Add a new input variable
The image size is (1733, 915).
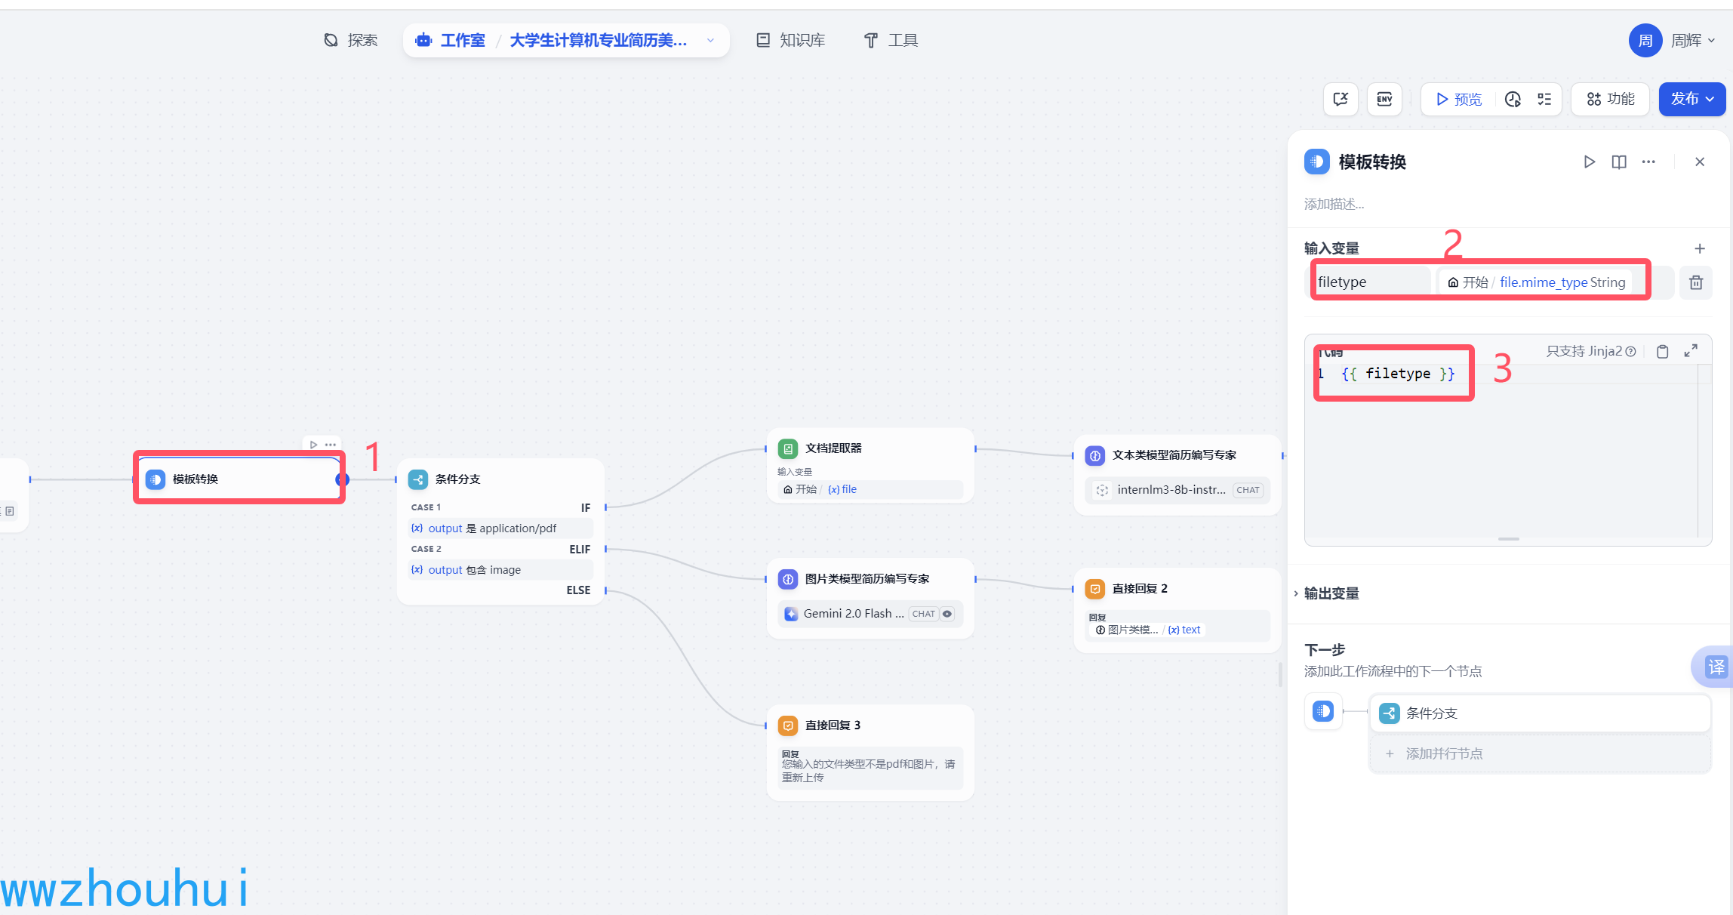coord(1700,248)
